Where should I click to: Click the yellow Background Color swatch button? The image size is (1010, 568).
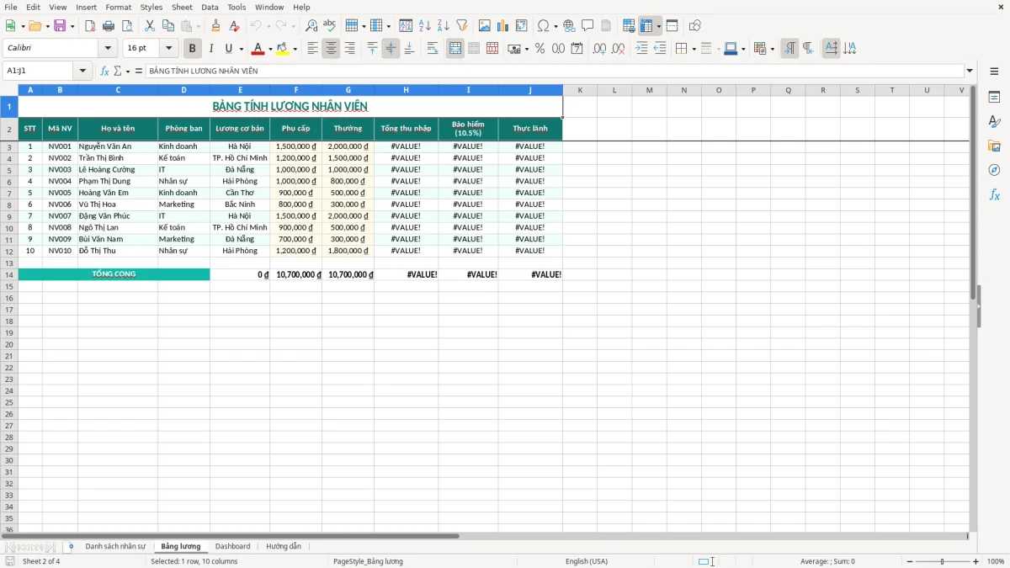click(283, 49)
